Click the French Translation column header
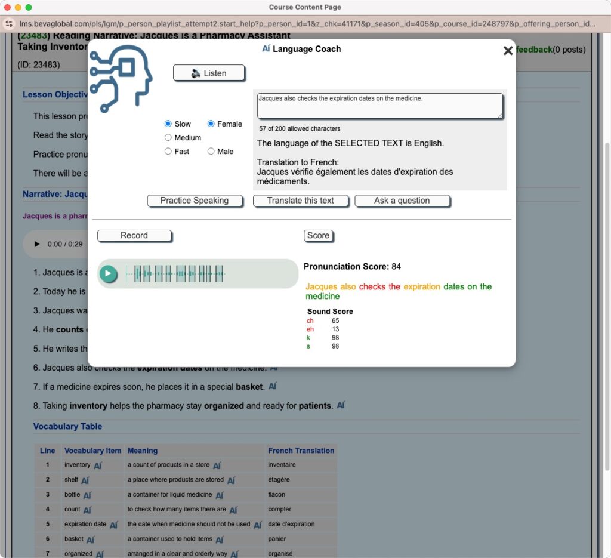The image size is (611, 558). tap(301, 451)
